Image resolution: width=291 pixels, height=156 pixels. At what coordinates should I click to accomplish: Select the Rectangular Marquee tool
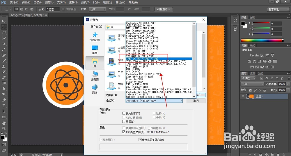pos(4,27)
